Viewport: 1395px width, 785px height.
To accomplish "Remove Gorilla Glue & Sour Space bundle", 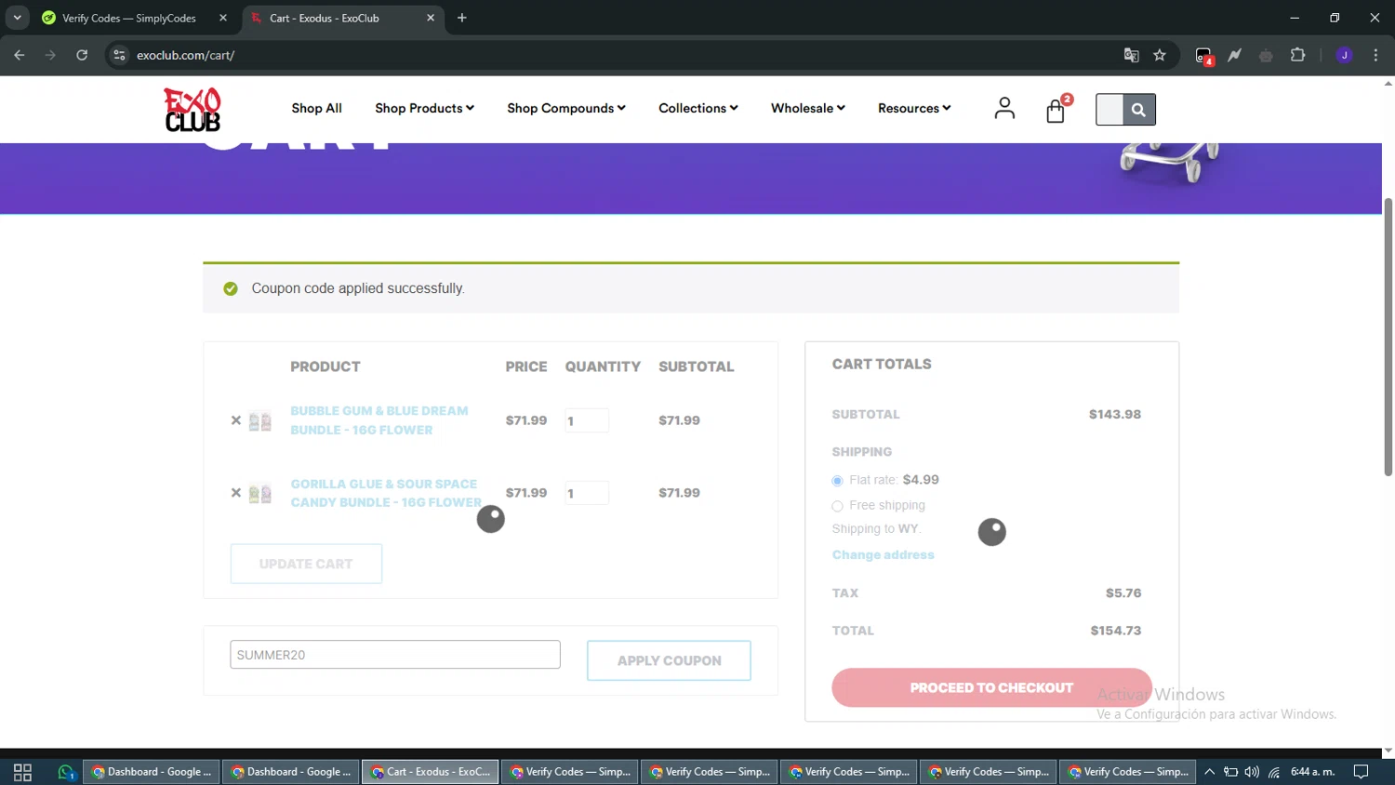I will click(x=236, y=493).
